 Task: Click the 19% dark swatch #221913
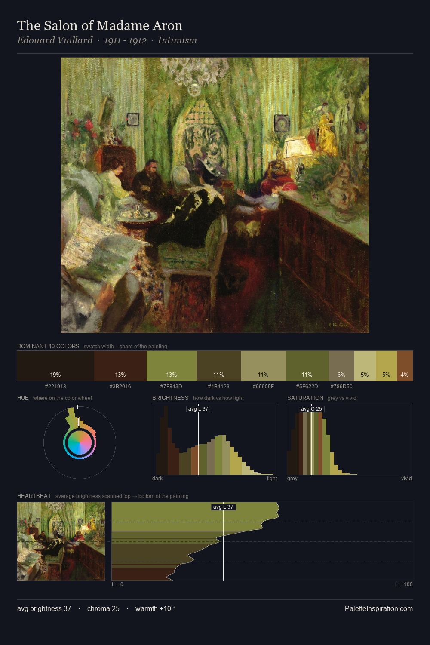click(55, 366)
